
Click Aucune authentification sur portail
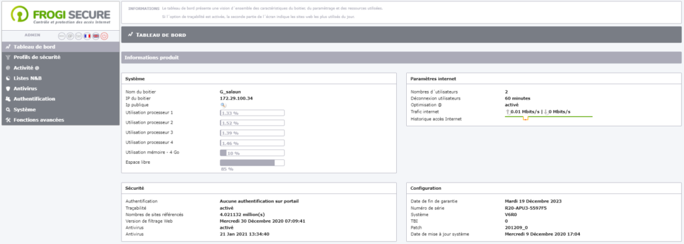click(260, 201)
